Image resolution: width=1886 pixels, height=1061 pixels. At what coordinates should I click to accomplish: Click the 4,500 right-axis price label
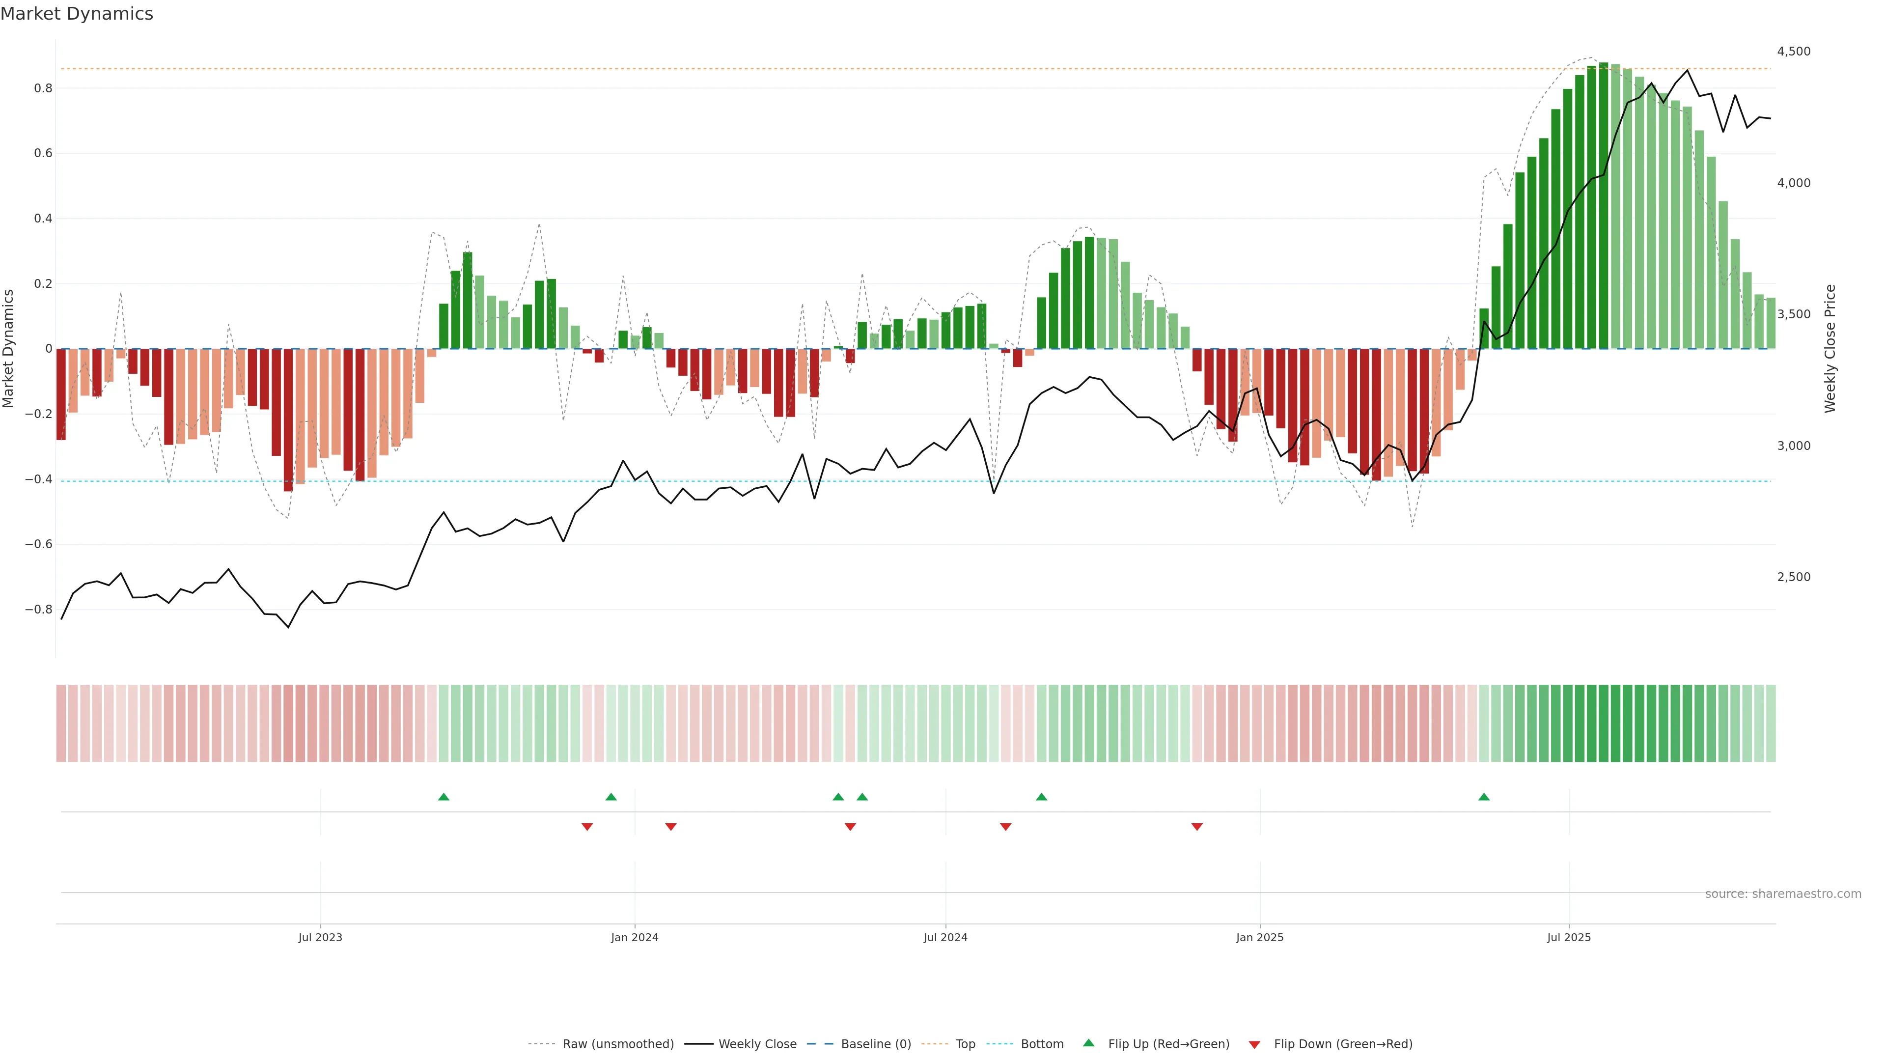[x=1793, y=51]
